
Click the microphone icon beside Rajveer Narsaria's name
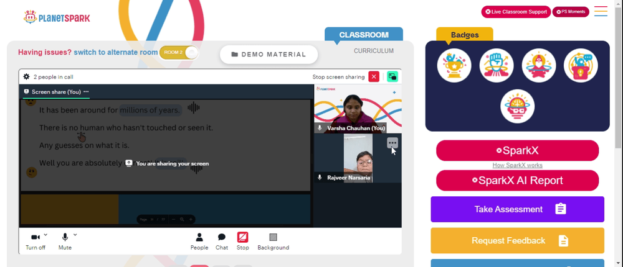(x=320, y=178)
